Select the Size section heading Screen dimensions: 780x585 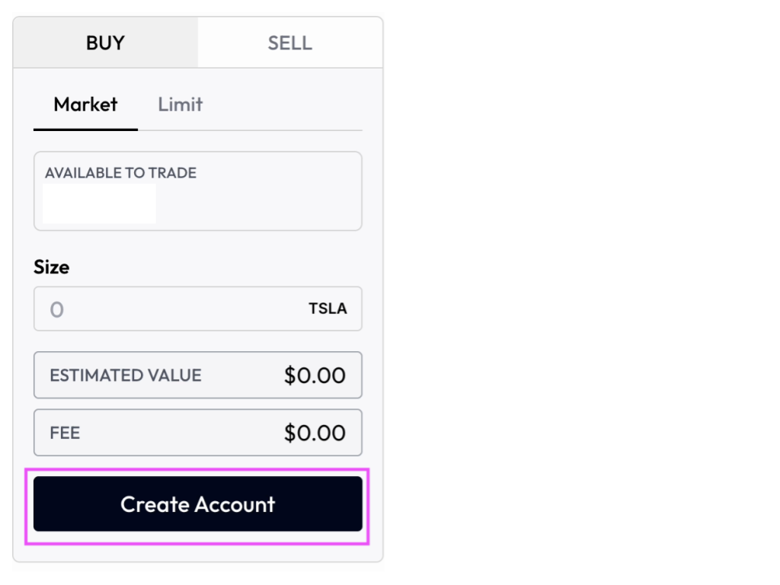coord(50,267)
